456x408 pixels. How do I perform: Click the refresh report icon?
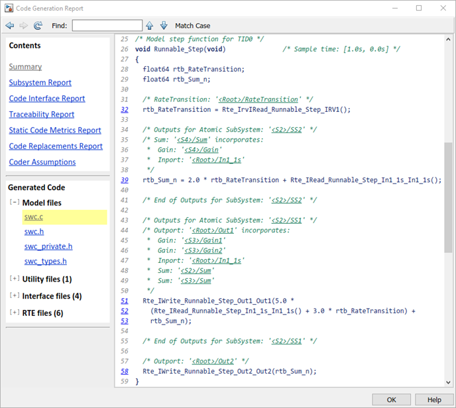pos(38,26)
